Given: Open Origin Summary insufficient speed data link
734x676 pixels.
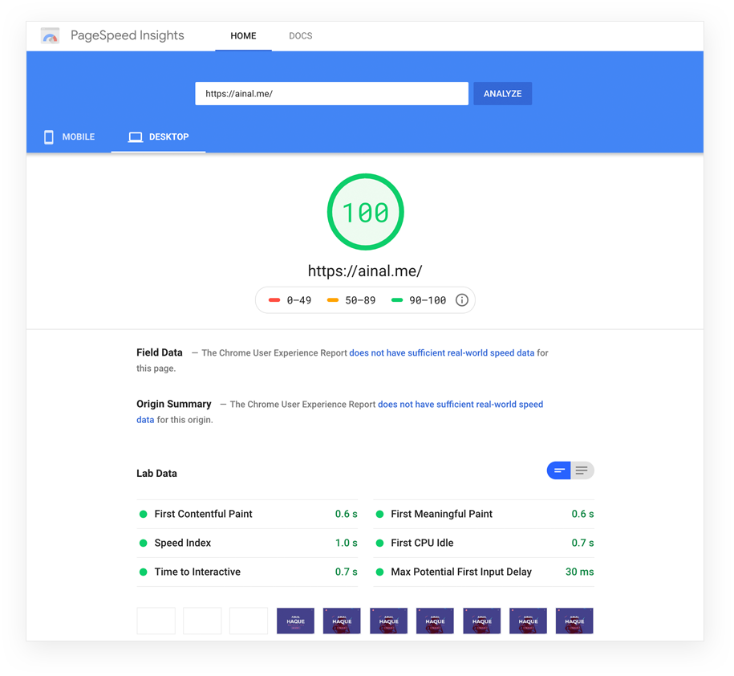Looking at the screenshot, I should coord(460,405).
